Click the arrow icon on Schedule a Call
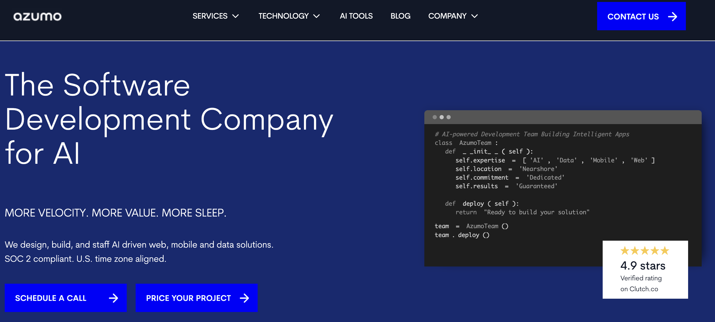715x322 pixels. click(x=113, y=298)
